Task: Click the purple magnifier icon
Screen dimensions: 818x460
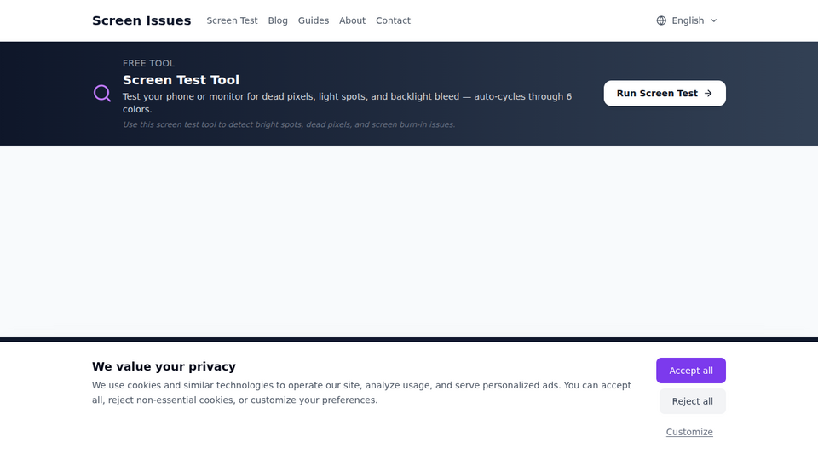Action: (102, 94)
